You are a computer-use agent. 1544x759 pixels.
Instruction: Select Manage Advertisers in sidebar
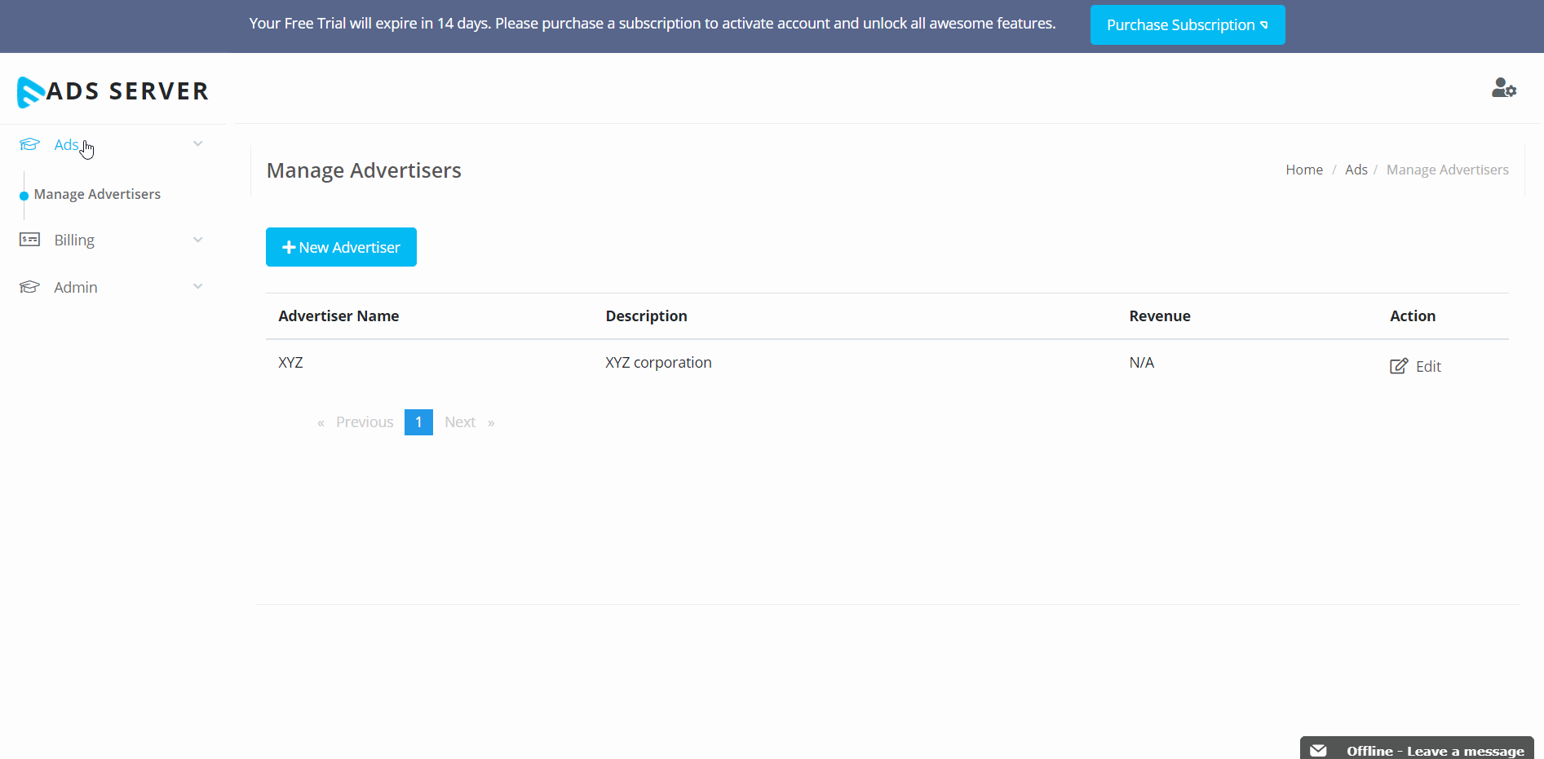click(x=97, y=194)
